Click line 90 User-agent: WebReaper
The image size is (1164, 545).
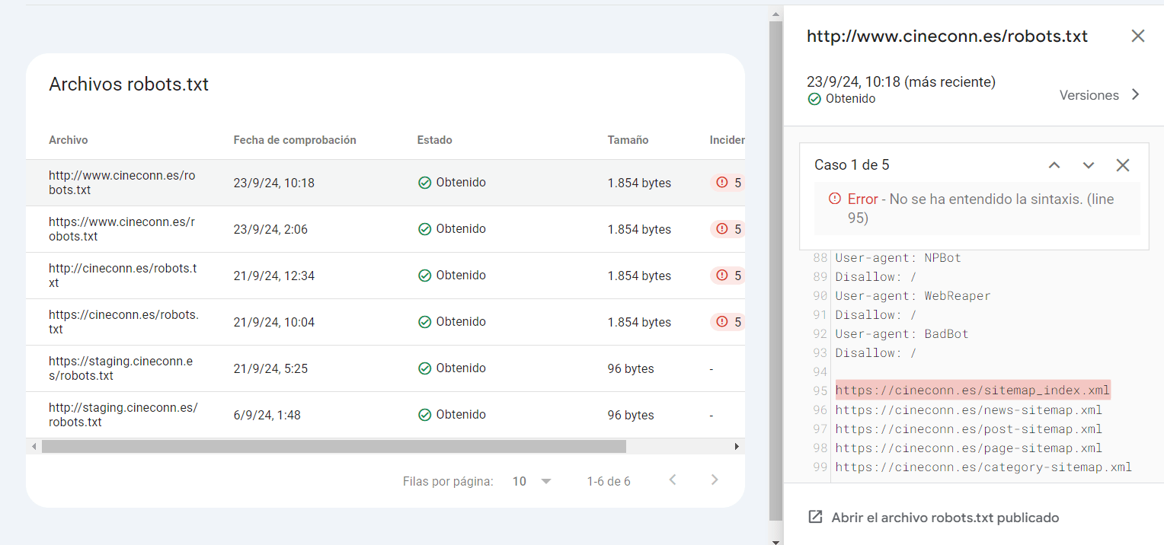pyautogui.click(x=913, y=295)
